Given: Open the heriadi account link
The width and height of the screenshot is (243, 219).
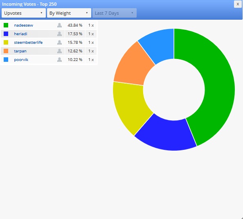Looking at the screenshot, I should click(20, 34).
